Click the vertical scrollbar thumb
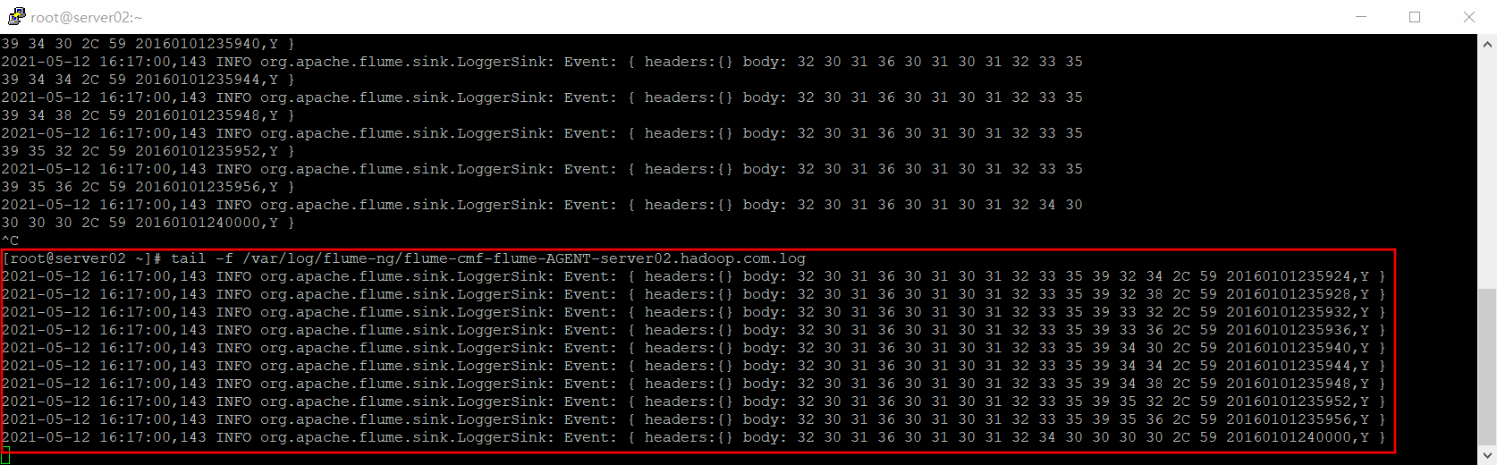The image size is (1497, 465). pyautogui.click(x=1487, y=367)
